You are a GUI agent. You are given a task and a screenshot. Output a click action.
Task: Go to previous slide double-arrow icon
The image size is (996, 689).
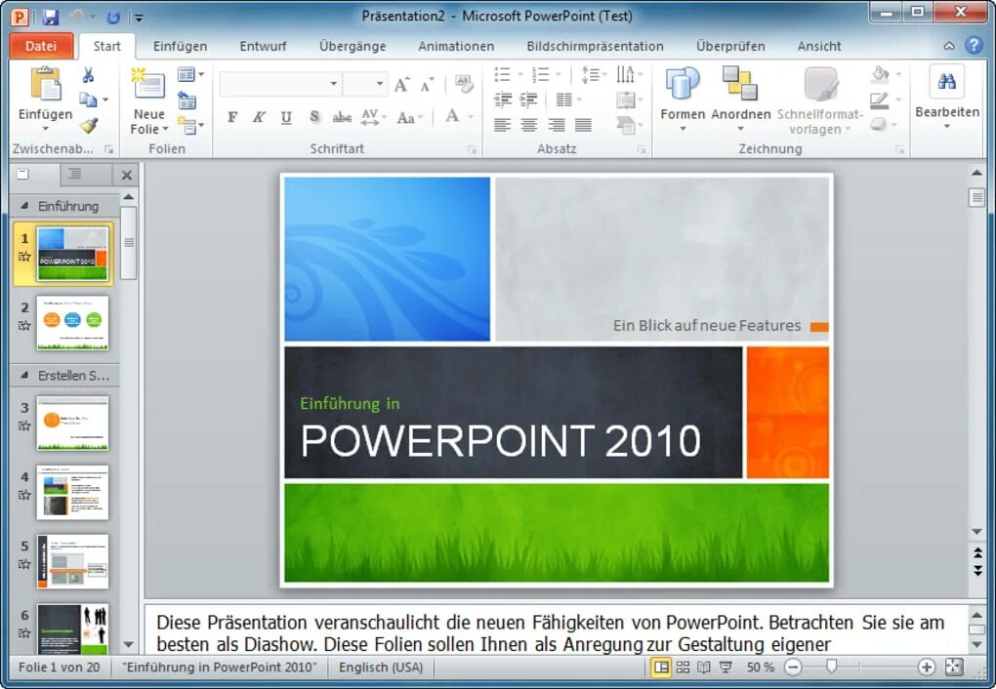point(977,552)
